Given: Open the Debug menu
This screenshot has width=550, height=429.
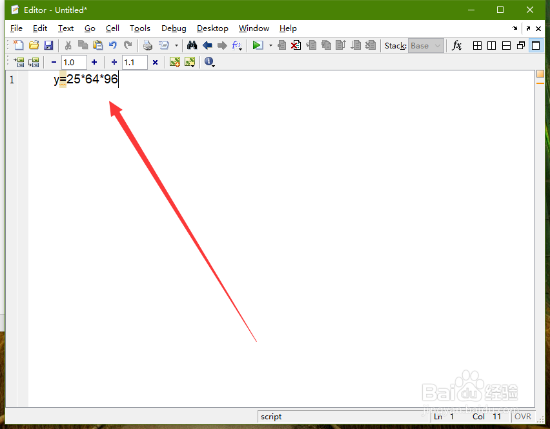Looking at the screenshot, I should click(x=174, y=28).
